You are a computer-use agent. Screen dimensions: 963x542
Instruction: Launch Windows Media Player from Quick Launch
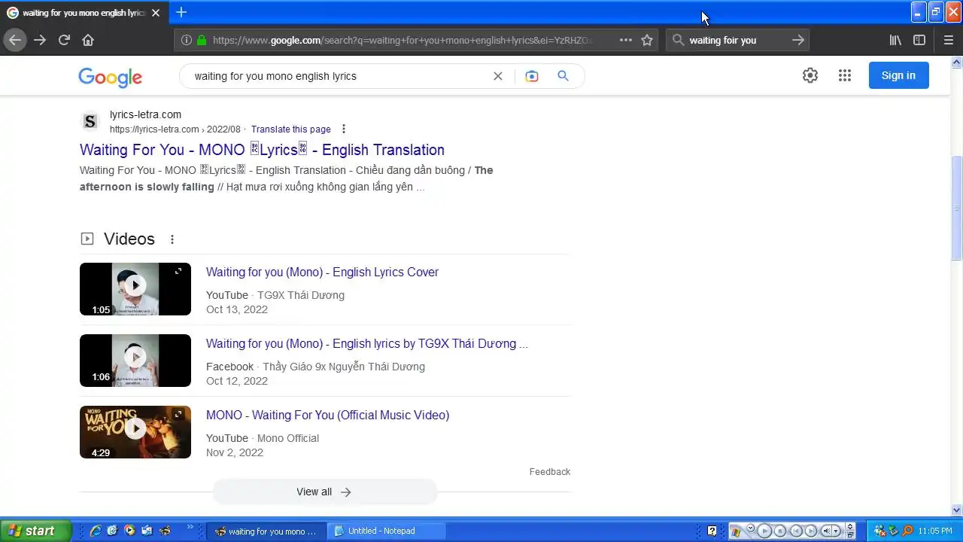129,531
